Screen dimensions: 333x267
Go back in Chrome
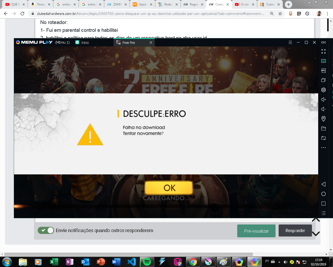(6, 14)
